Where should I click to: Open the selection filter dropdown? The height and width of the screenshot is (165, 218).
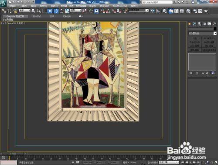tap(25, 10)
